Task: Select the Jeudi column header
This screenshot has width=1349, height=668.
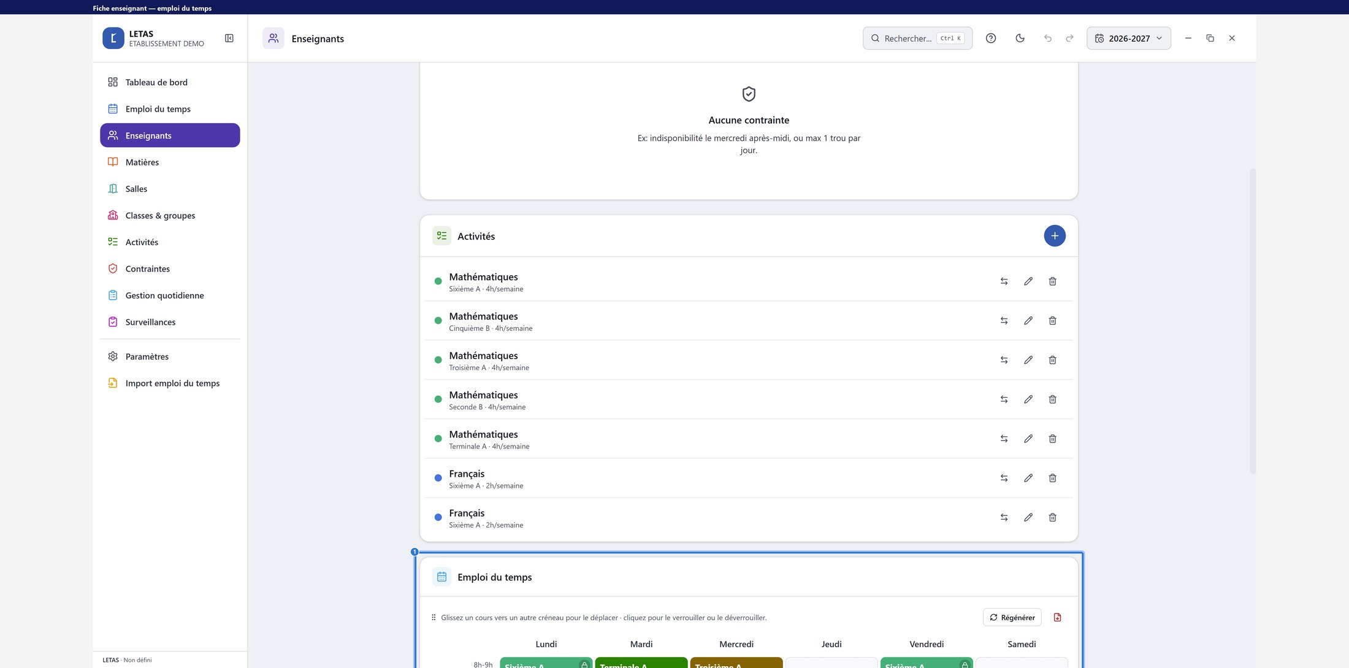Action: pos(831,644)
